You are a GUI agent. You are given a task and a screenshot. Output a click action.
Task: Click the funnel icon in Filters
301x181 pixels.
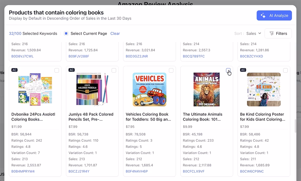[x=271, y=34]
